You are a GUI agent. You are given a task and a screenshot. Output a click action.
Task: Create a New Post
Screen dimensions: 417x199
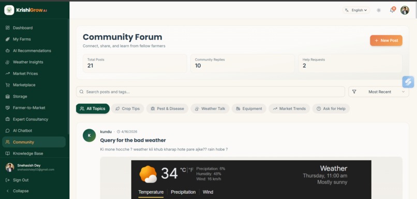[386, 40]
